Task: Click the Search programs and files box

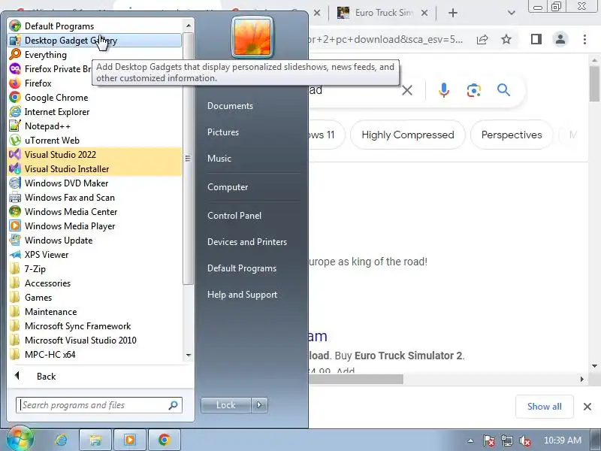Action: (x=99, y=405)
